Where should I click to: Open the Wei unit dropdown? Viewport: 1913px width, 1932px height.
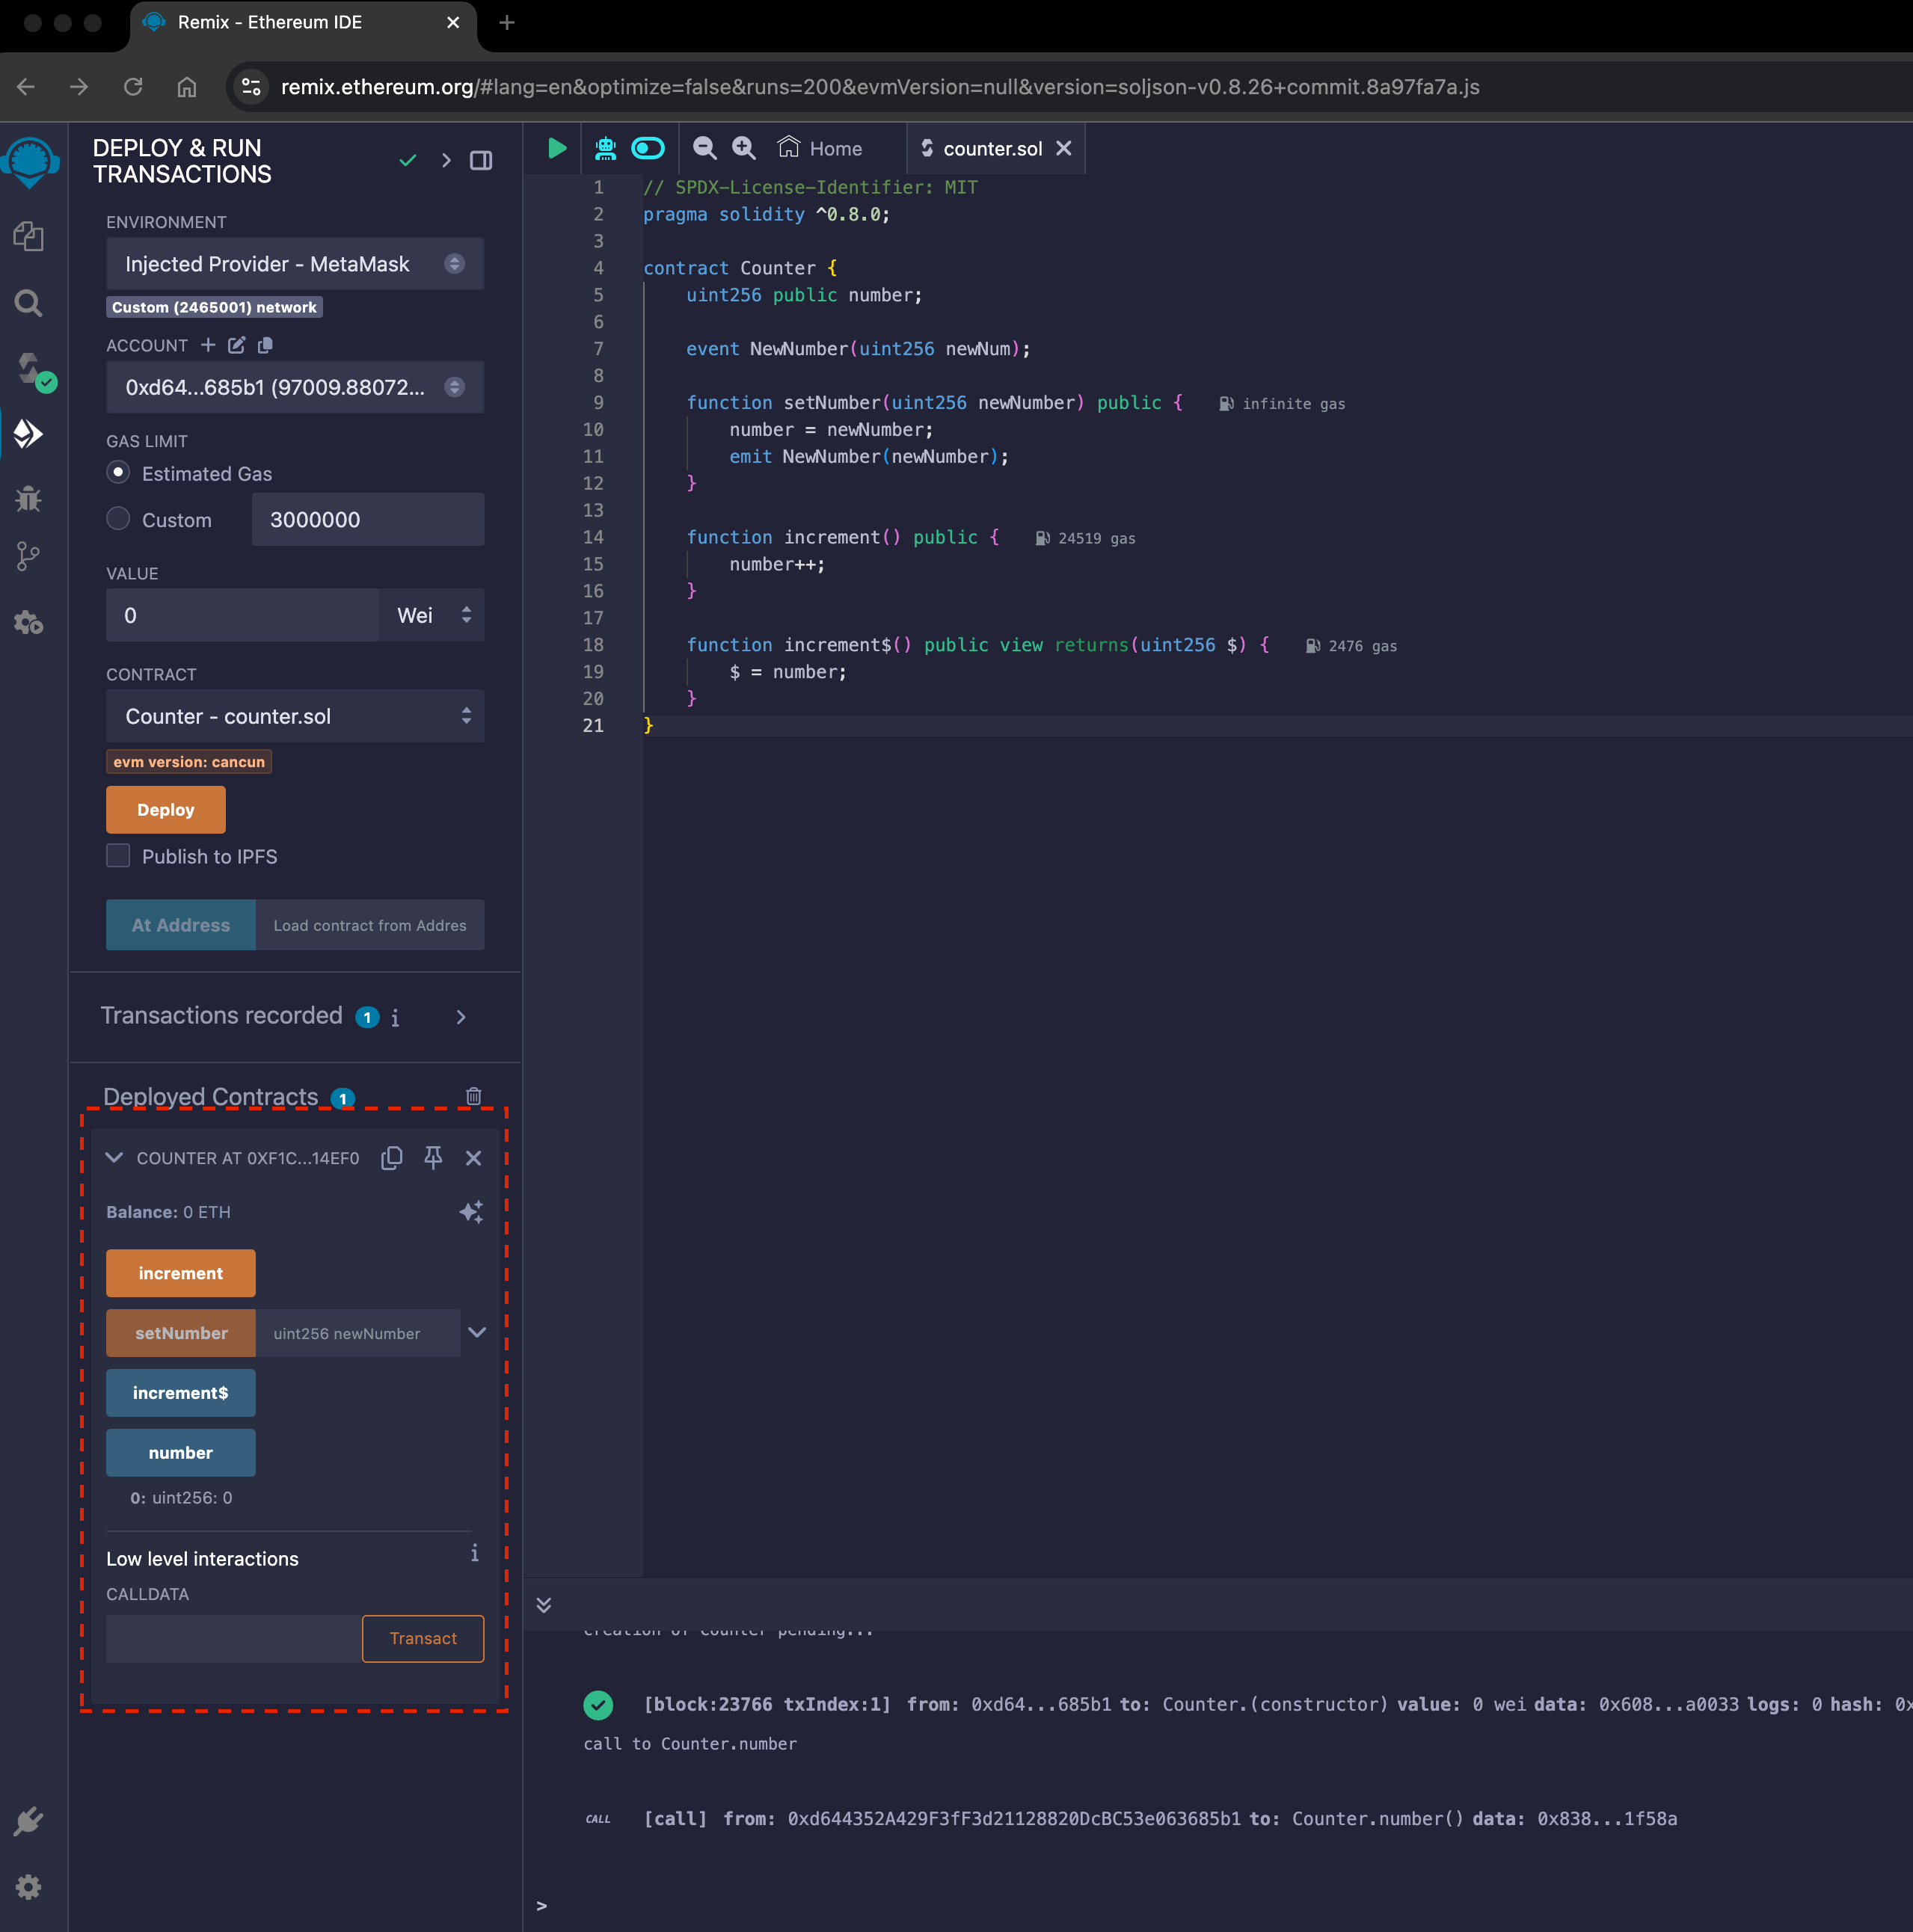(432, 615)
